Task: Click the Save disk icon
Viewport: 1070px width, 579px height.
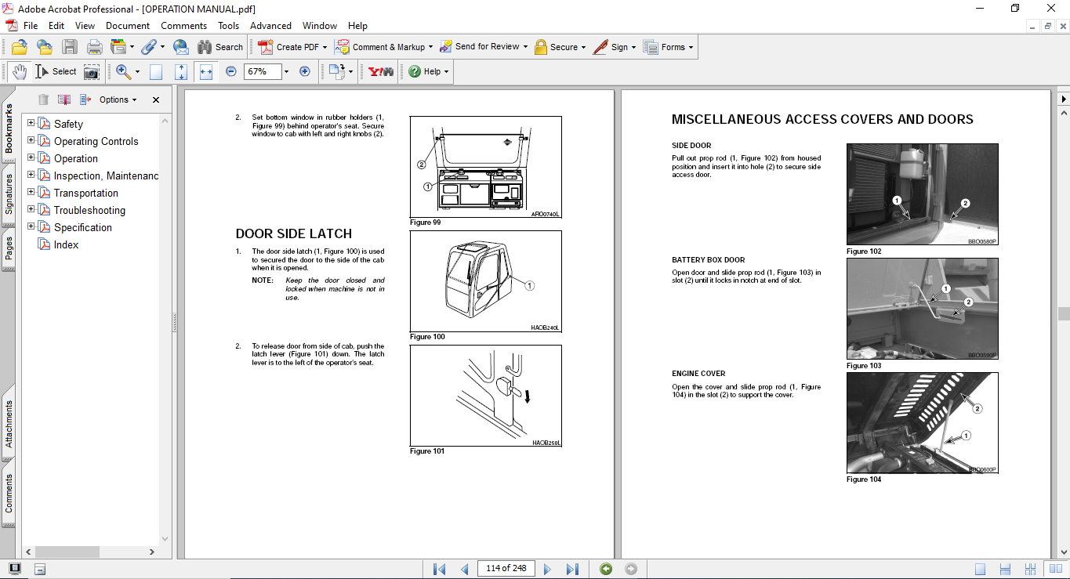Action: pyautogui.click(x=70, y=47)
